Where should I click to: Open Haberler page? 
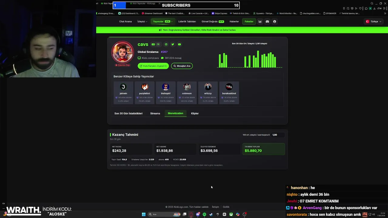click(234, 21)
